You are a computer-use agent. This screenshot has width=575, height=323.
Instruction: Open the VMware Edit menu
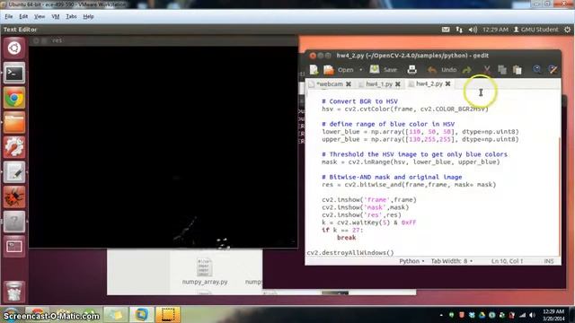point(23,16)
